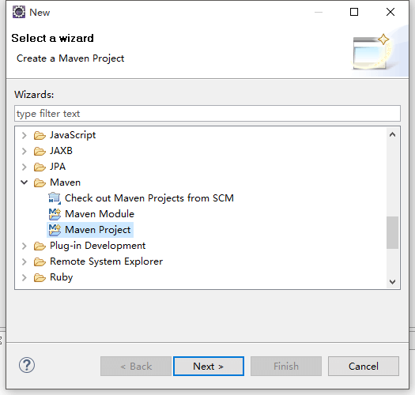This screenshot has width=415, height=395.
Task: Click the Maven folder icon
Action: pyautogui.click(x=40, y=182)
